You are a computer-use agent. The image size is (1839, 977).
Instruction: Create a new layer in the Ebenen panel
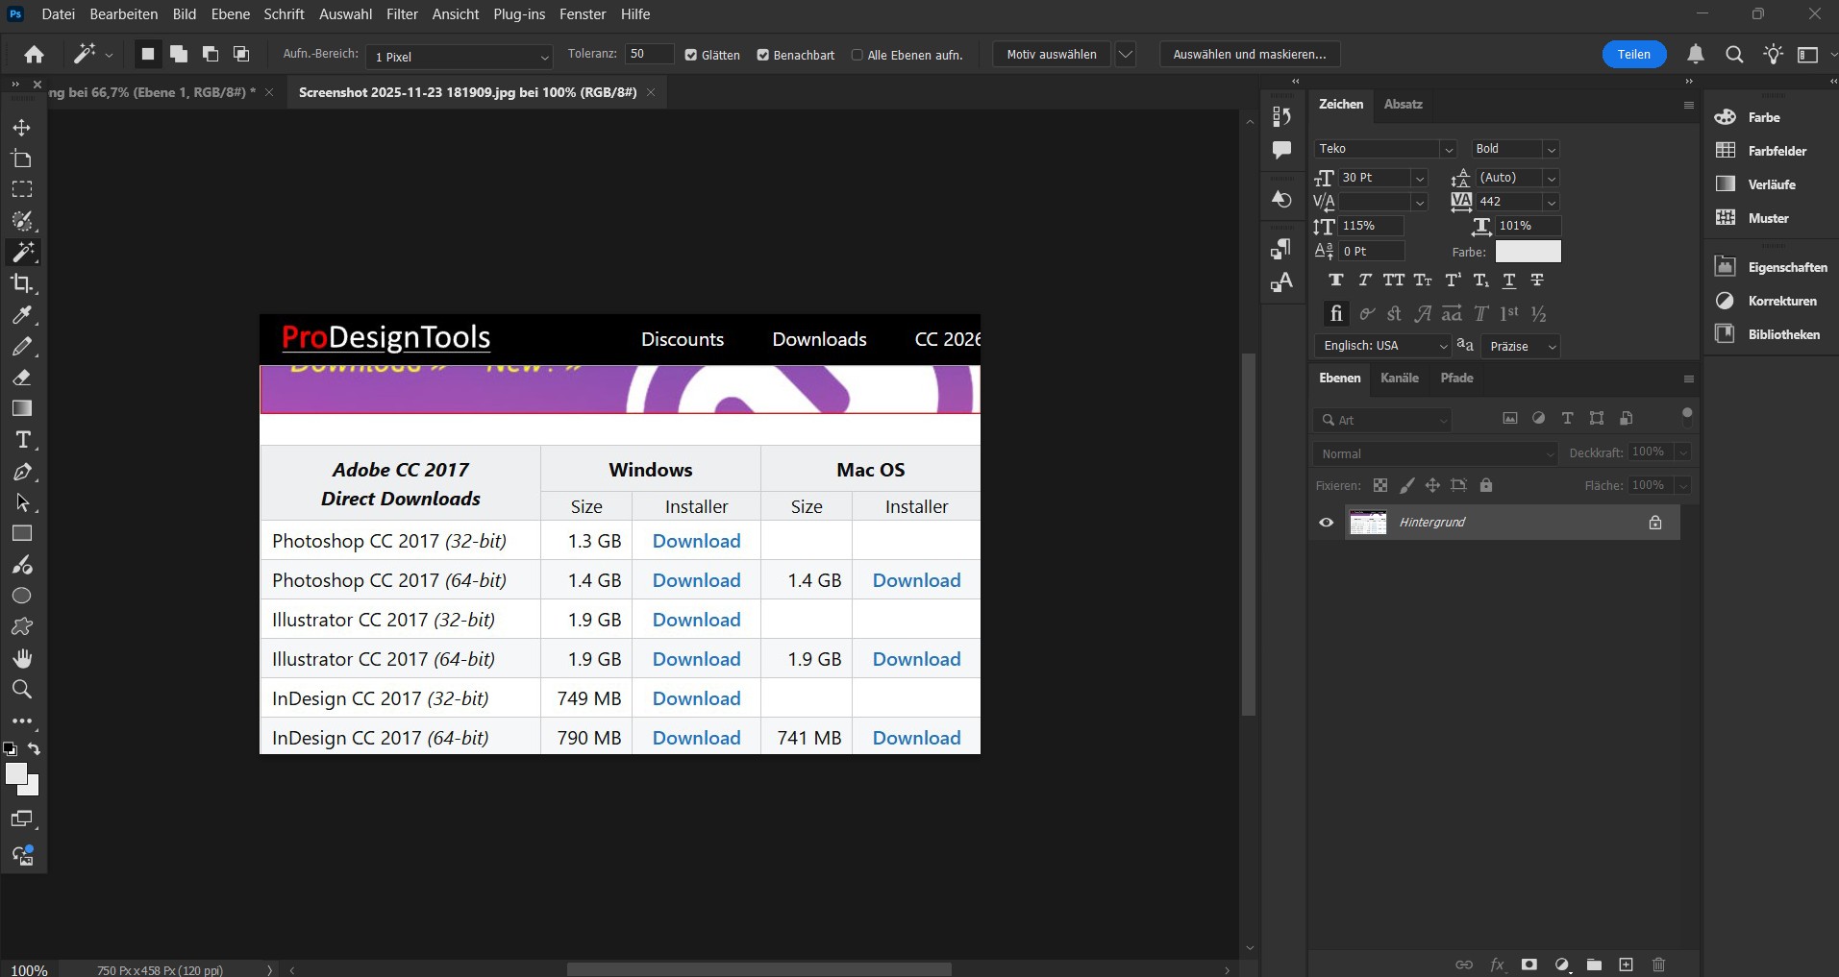pos(1627,965)
